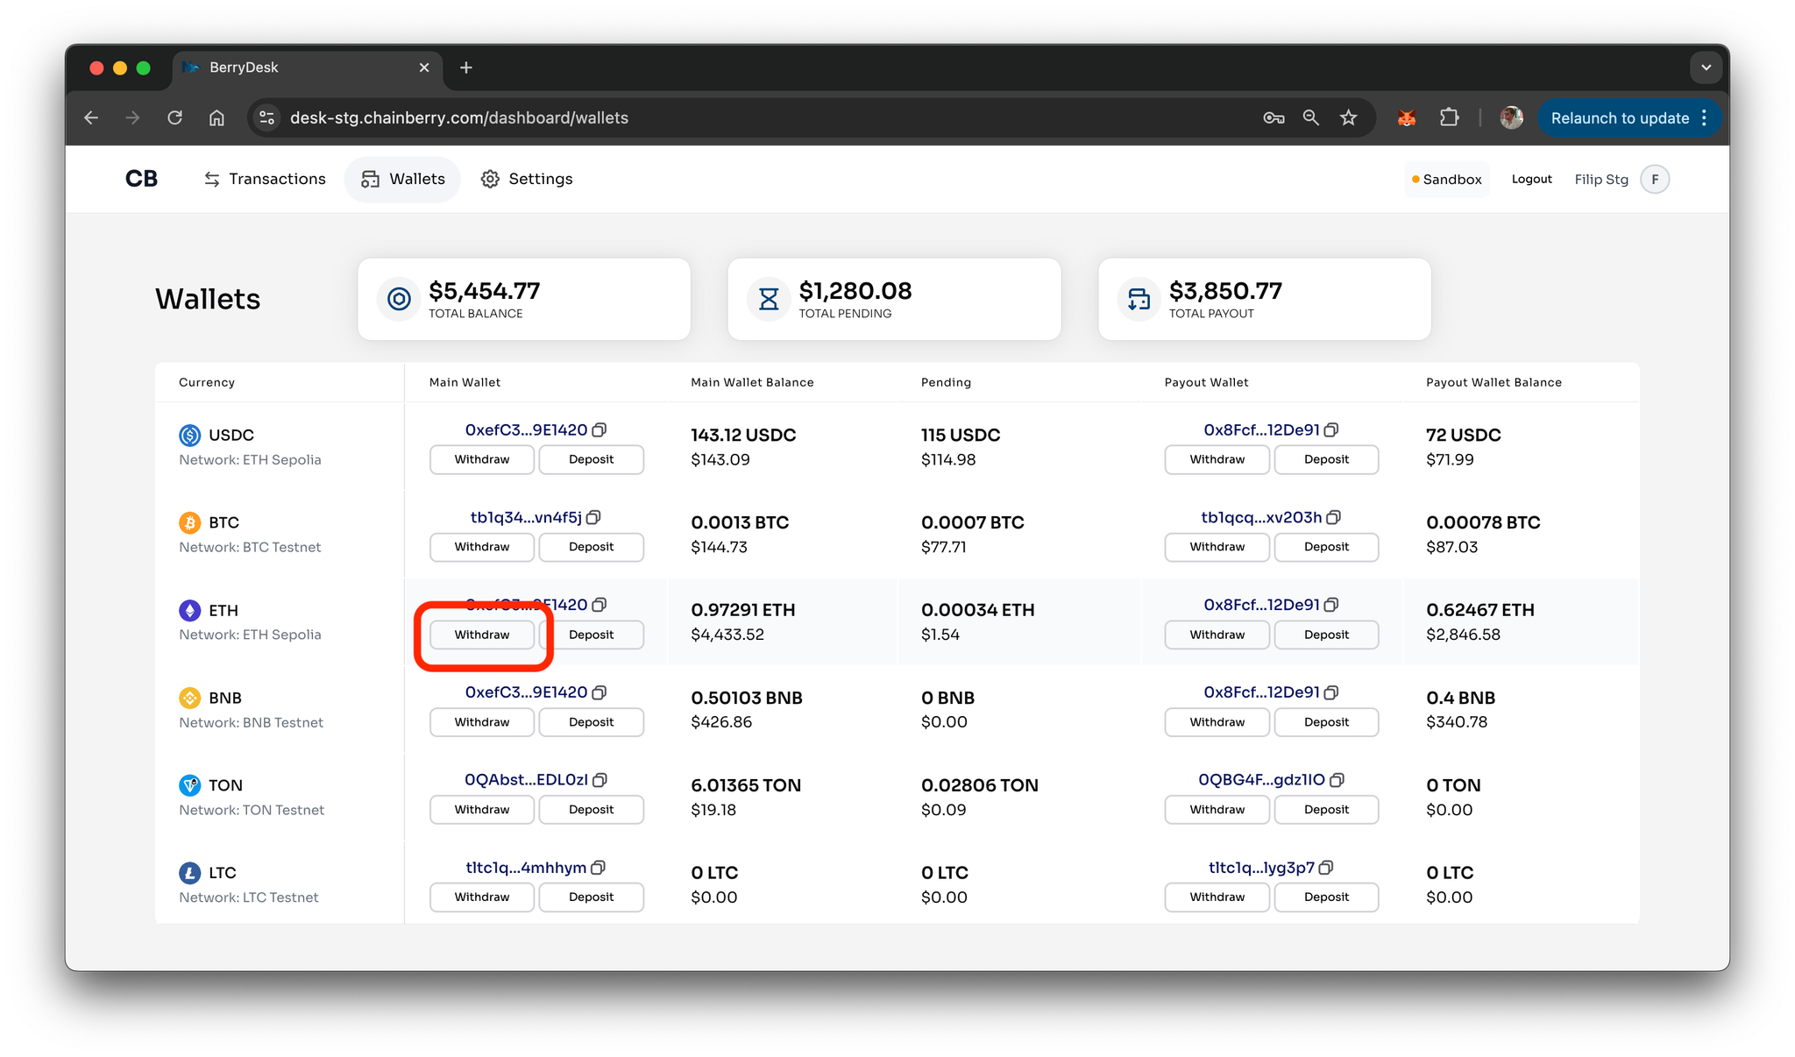Toggle the Sandbox environment indicator
Screen dimensions: 1795x1057
click(x=1447, y=179)
